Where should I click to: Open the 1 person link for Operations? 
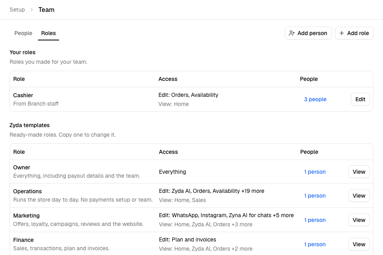pyautogui.click(x=315, y=196)
